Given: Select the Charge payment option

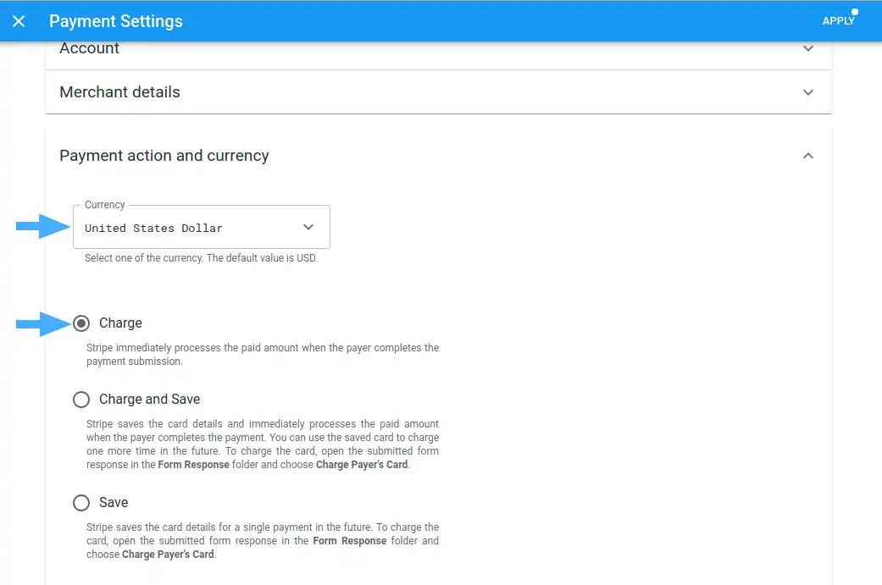Looking at the screenshot, I should point(81,323).
